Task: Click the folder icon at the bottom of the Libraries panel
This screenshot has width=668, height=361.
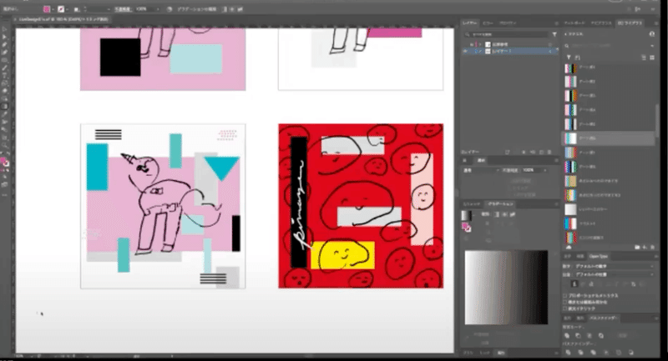Action: [x=637, y=247]
